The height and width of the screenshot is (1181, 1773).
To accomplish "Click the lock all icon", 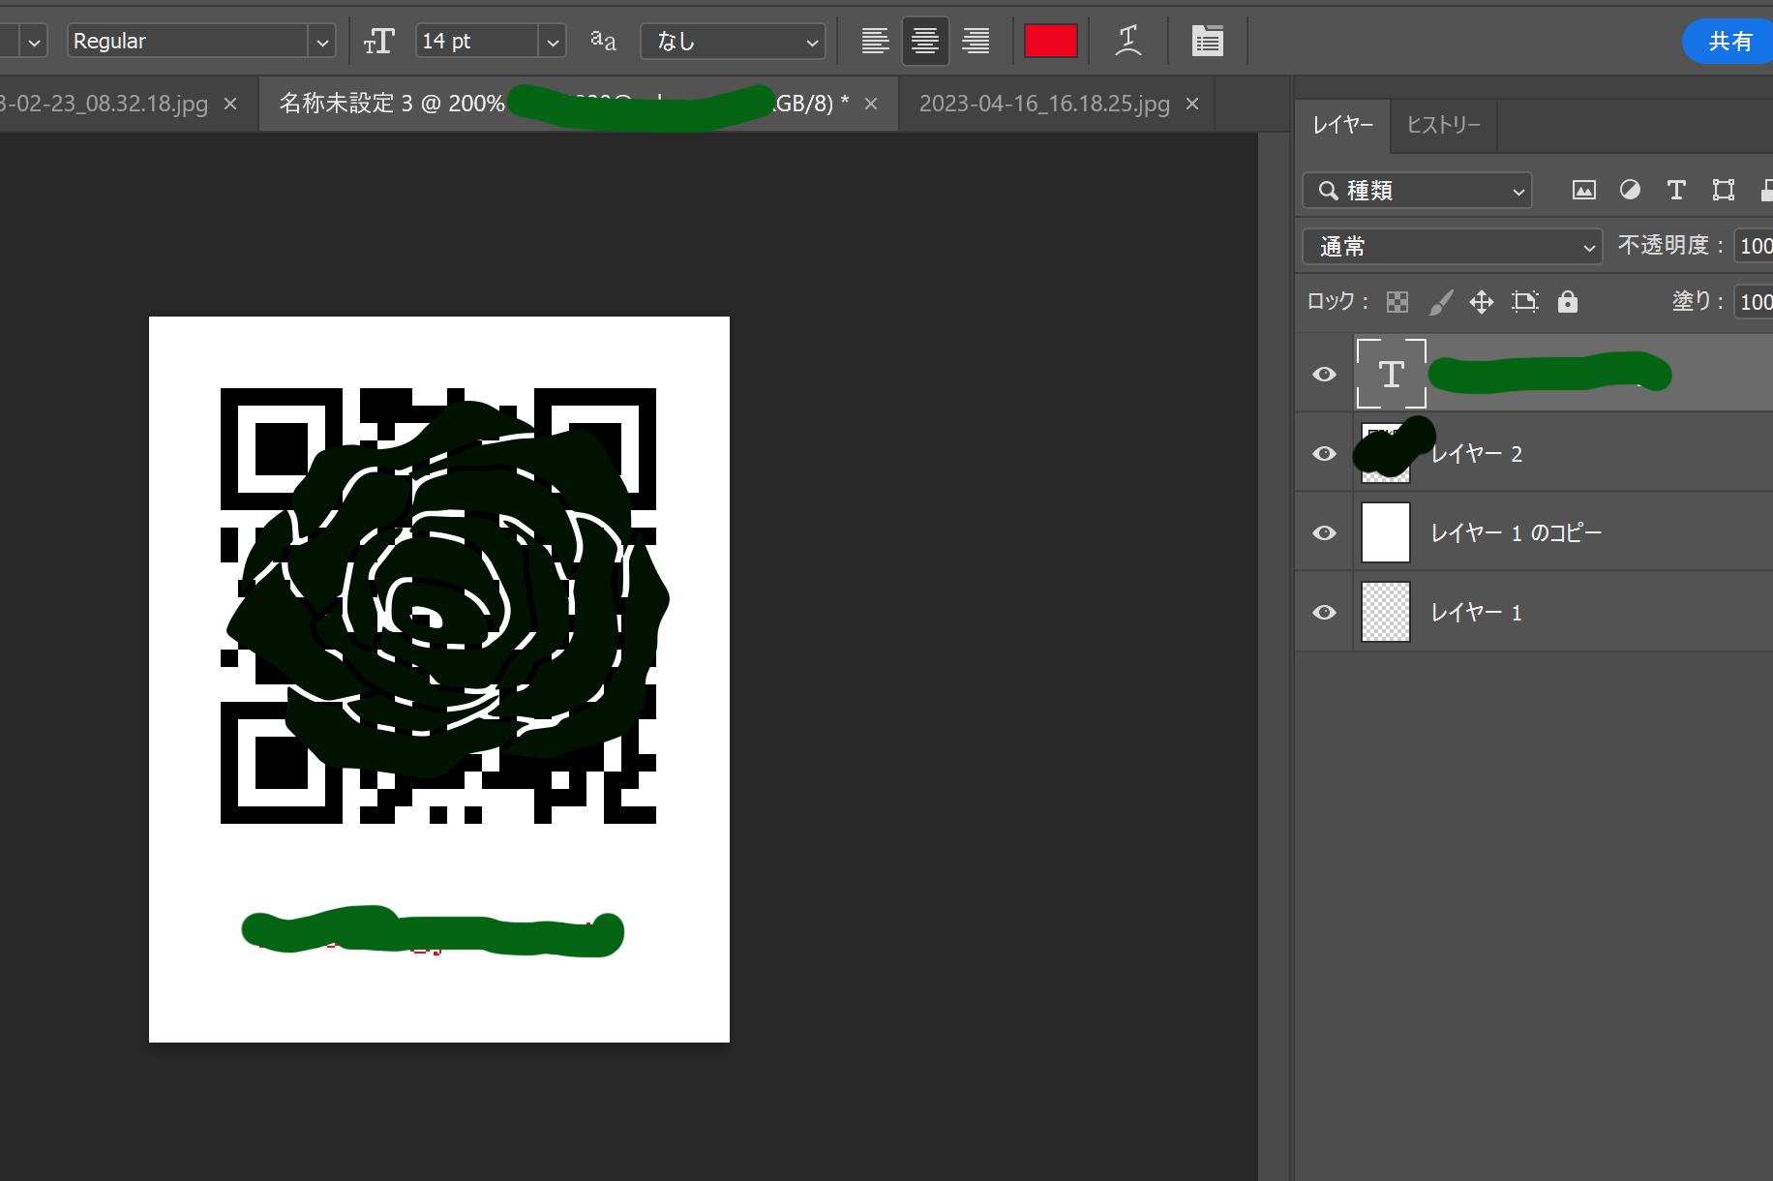I will pos(1568,302).
